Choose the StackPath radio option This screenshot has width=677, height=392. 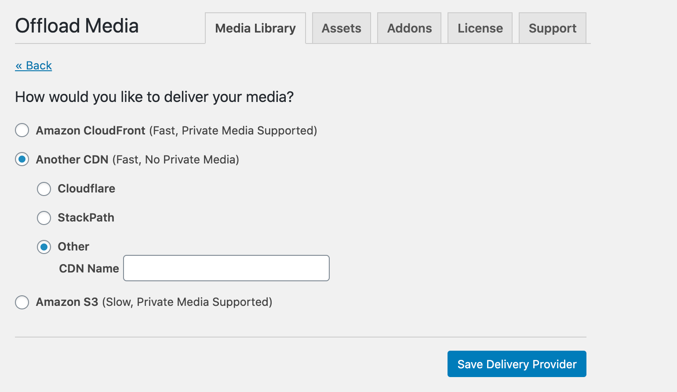44,218
